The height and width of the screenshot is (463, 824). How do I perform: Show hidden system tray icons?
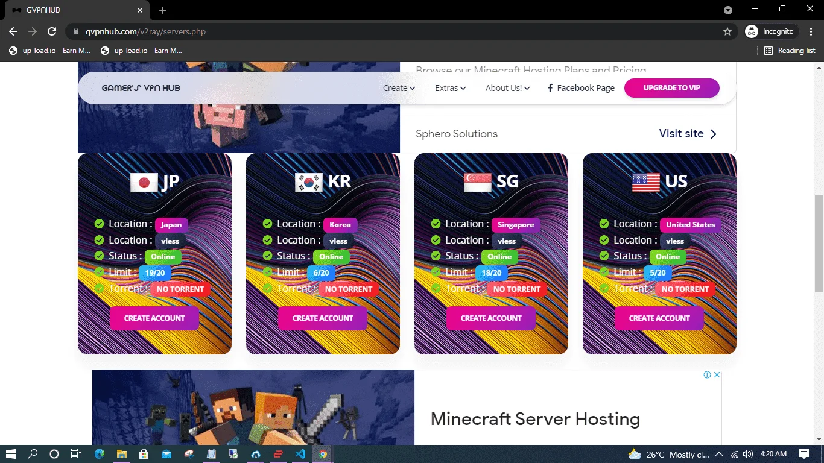tap(719, 454)
